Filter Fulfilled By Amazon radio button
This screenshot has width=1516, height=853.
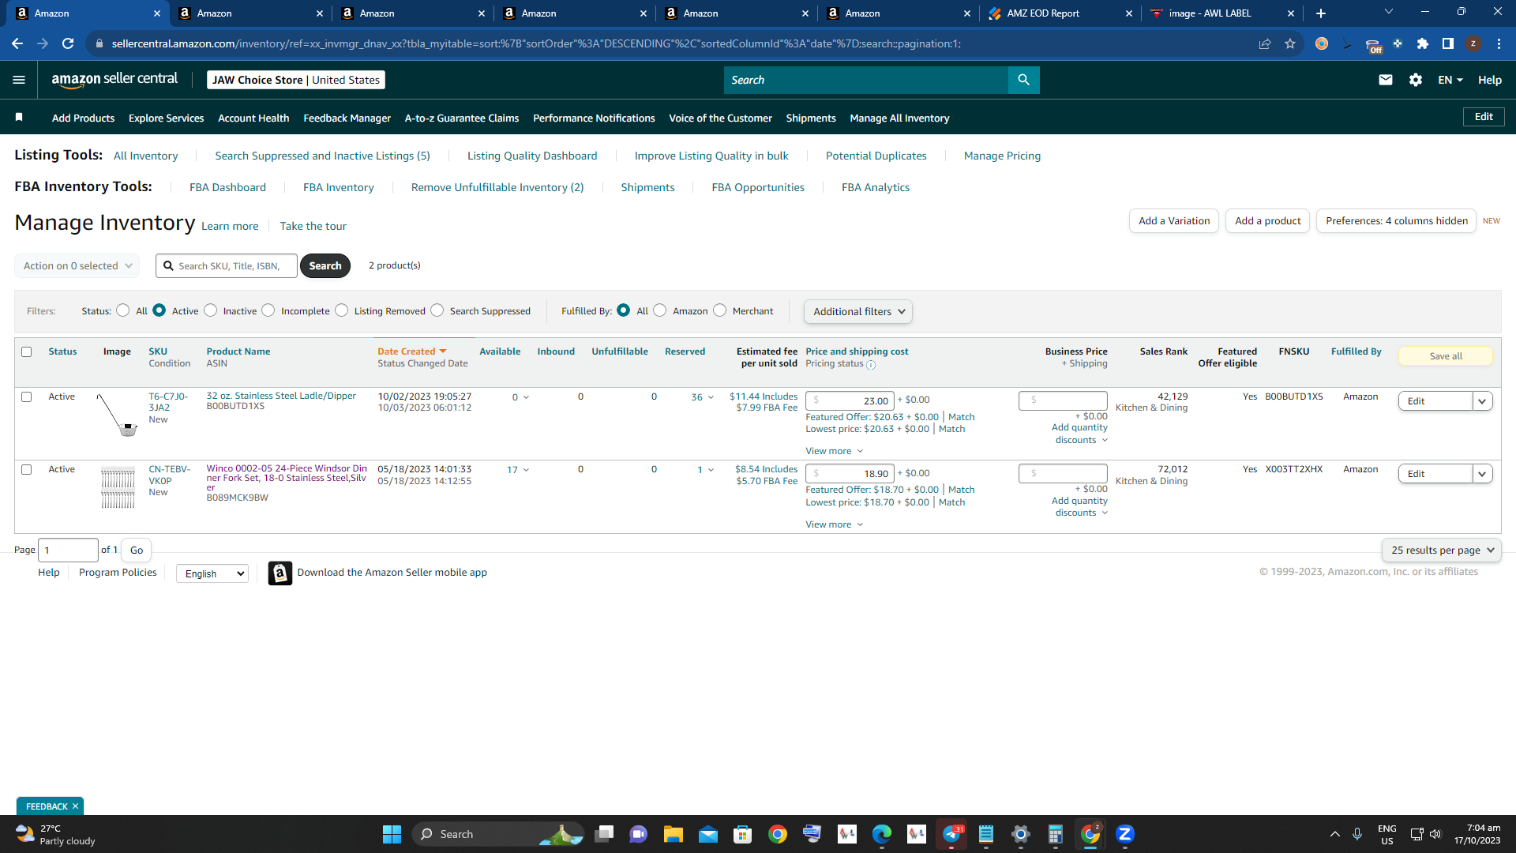pos(660,310)
